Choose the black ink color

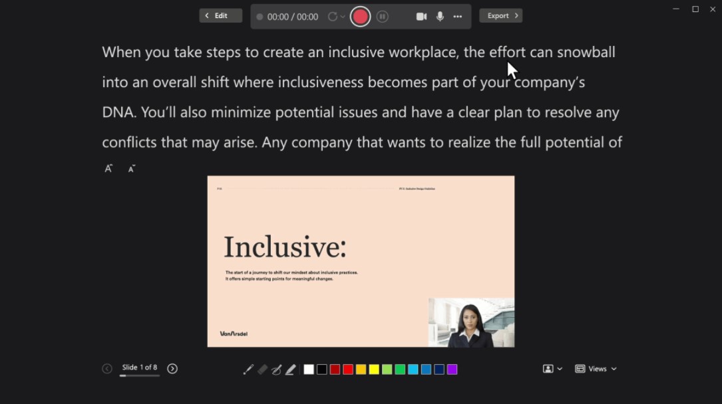tap(322, 369)
